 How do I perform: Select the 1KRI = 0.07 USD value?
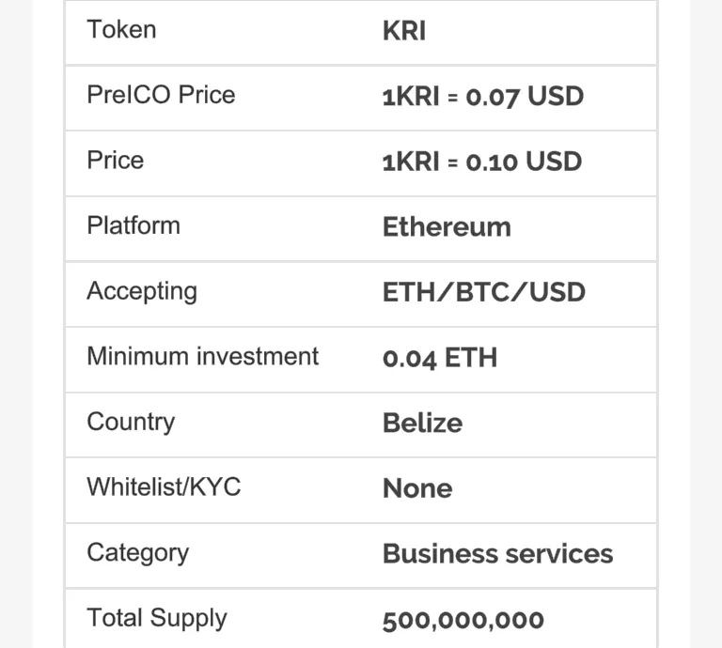pyautogui.click(x=483, y=97)
